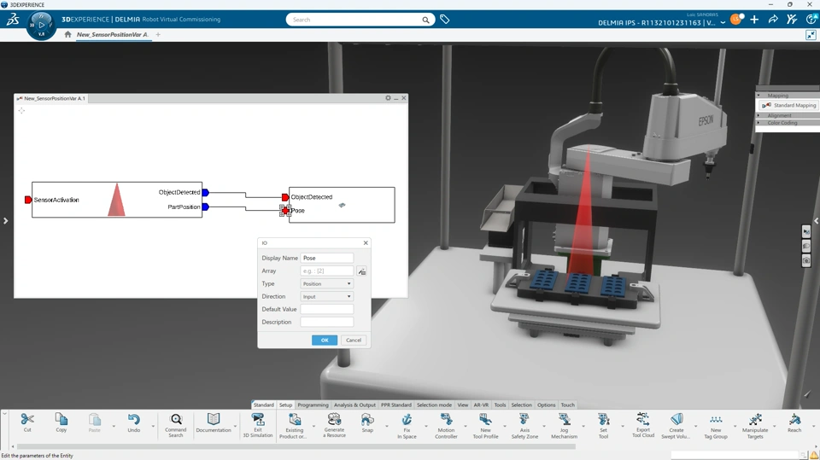
Task: Click Standard Mapping button
Action: click(788, 105)
